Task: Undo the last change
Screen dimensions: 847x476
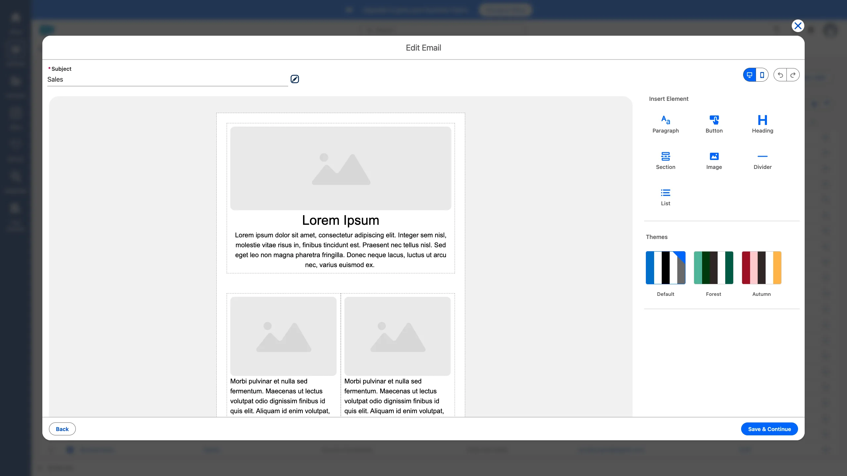Action: pyautogui.click(x=780, y=75)
